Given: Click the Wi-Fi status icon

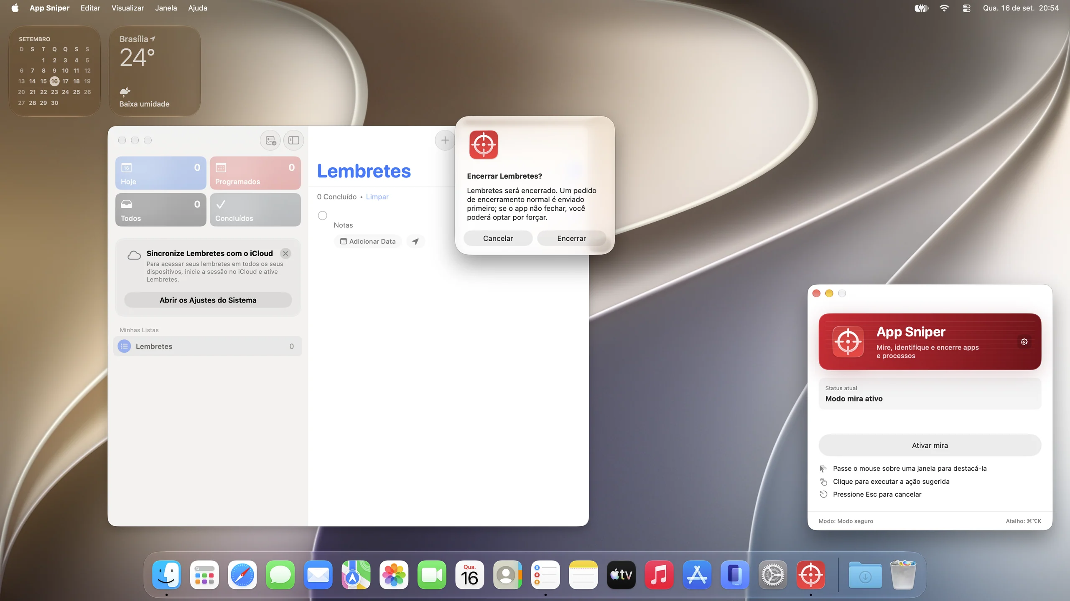Looking at the screenshot, I should click(x=944, y=8).
